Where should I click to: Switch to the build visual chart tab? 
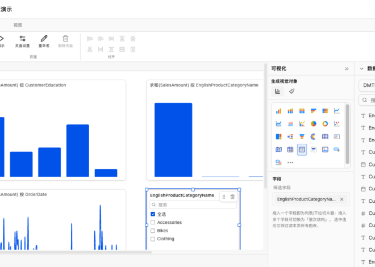[x=277, y=91]
